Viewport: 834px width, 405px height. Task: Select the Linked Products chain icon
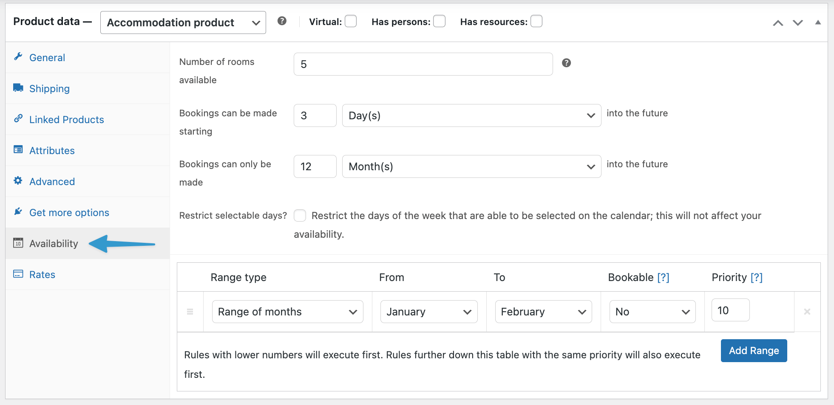point(18,118)
